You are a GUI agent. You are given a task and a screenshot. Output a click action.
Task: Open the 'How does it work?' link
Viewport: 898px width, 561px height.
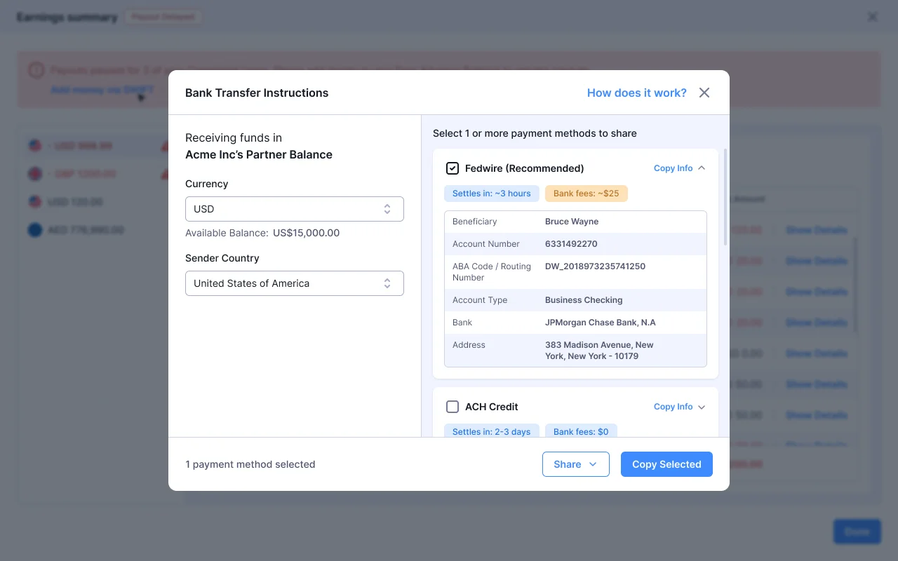pos(636,92)
